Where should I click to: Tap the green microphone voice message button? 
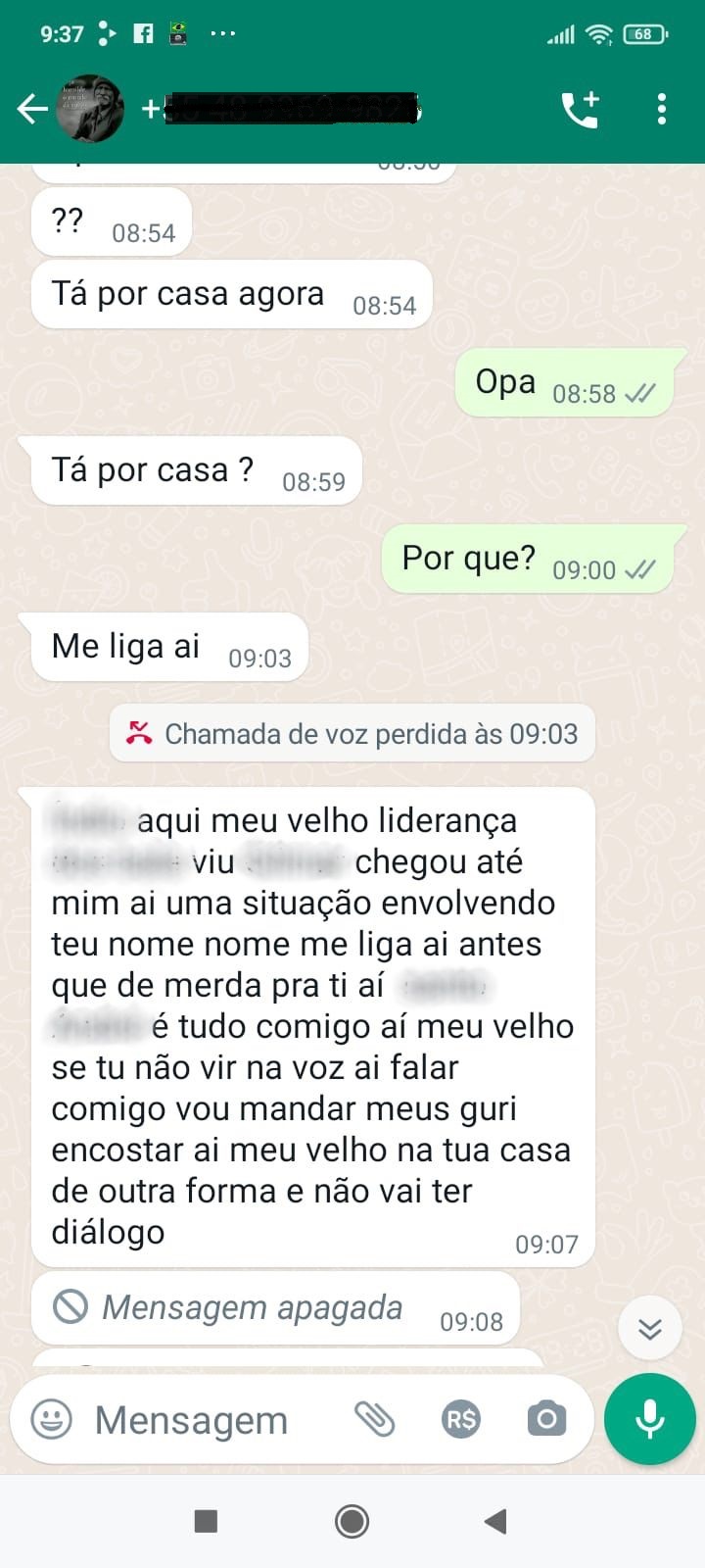(x=650, y=1418)
